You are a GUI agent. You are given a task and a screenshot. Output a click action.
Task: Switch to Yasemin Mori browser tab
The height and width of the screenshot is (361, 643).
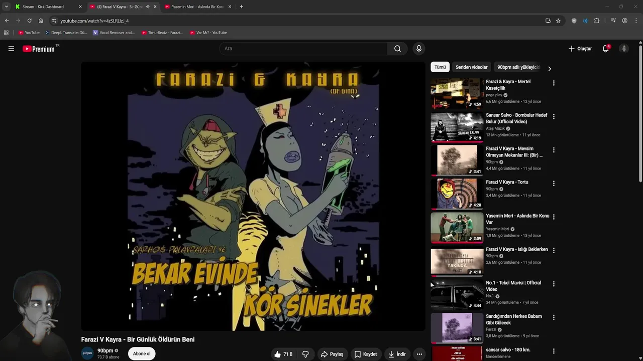197,7
